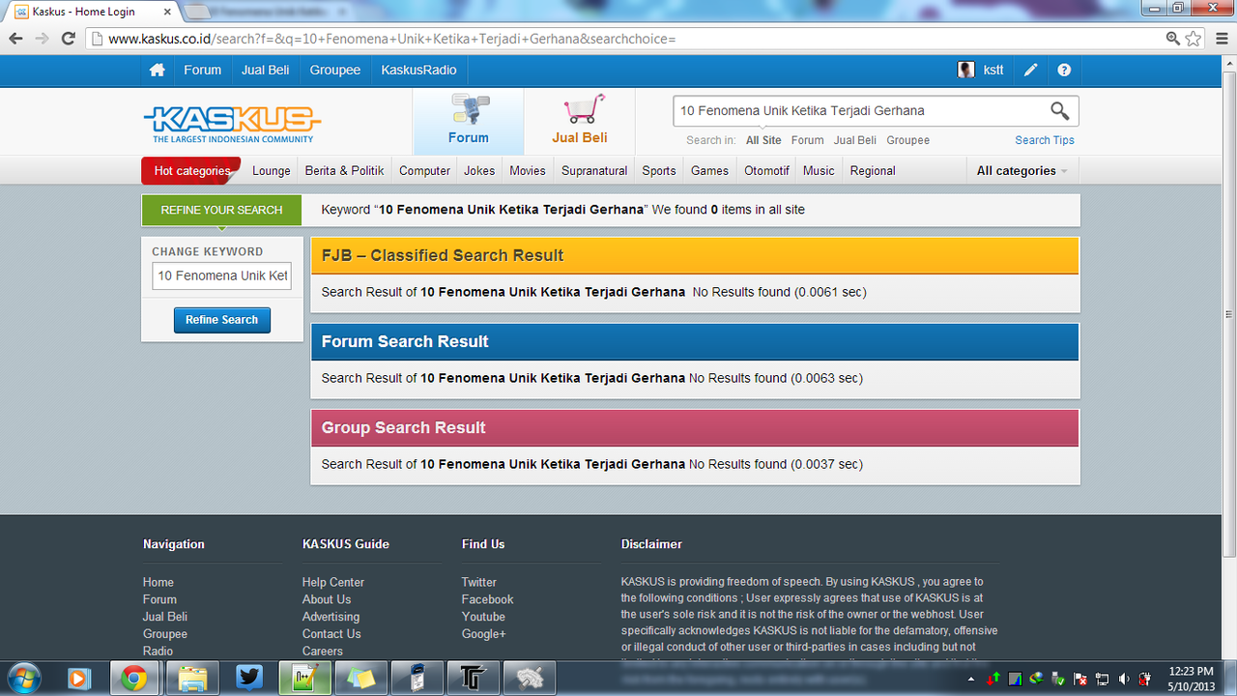Viewport: 1237px width, 696px height.
Task: Expand the All categories dropdown
Action: click(x=1022, y=171)
